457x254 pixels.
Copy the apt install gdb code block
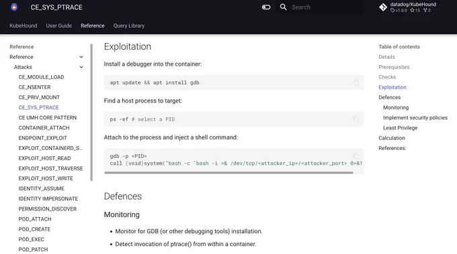pos(356,82)
